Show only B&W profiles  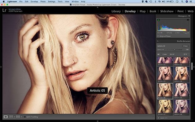[172, 54]
